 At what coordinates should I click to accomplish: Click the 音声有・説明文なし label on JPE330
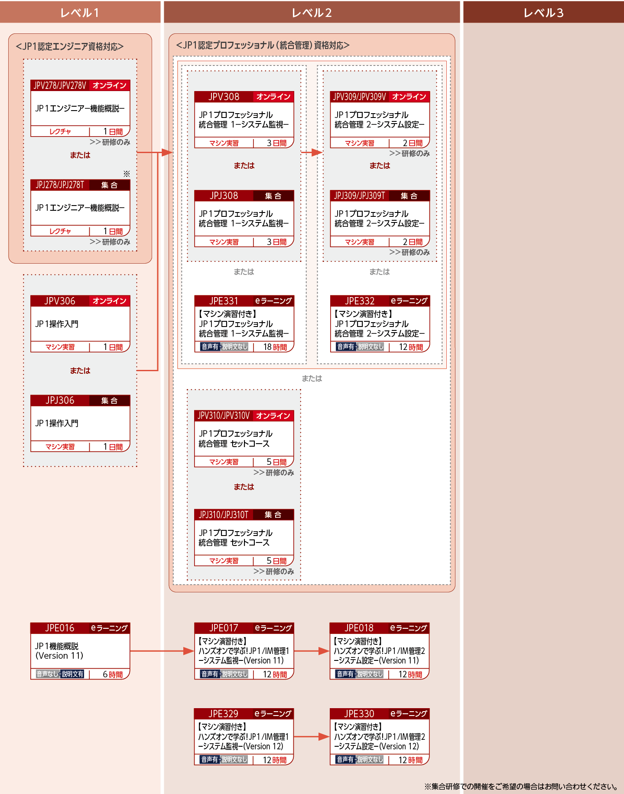click(360, 760)
